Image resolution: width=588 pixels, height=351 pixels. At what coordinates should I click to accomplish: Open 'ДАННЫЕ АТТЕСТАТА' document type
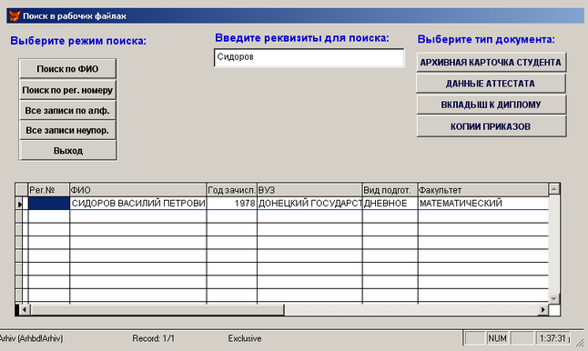pyautogui.click(x=491, y=84)
